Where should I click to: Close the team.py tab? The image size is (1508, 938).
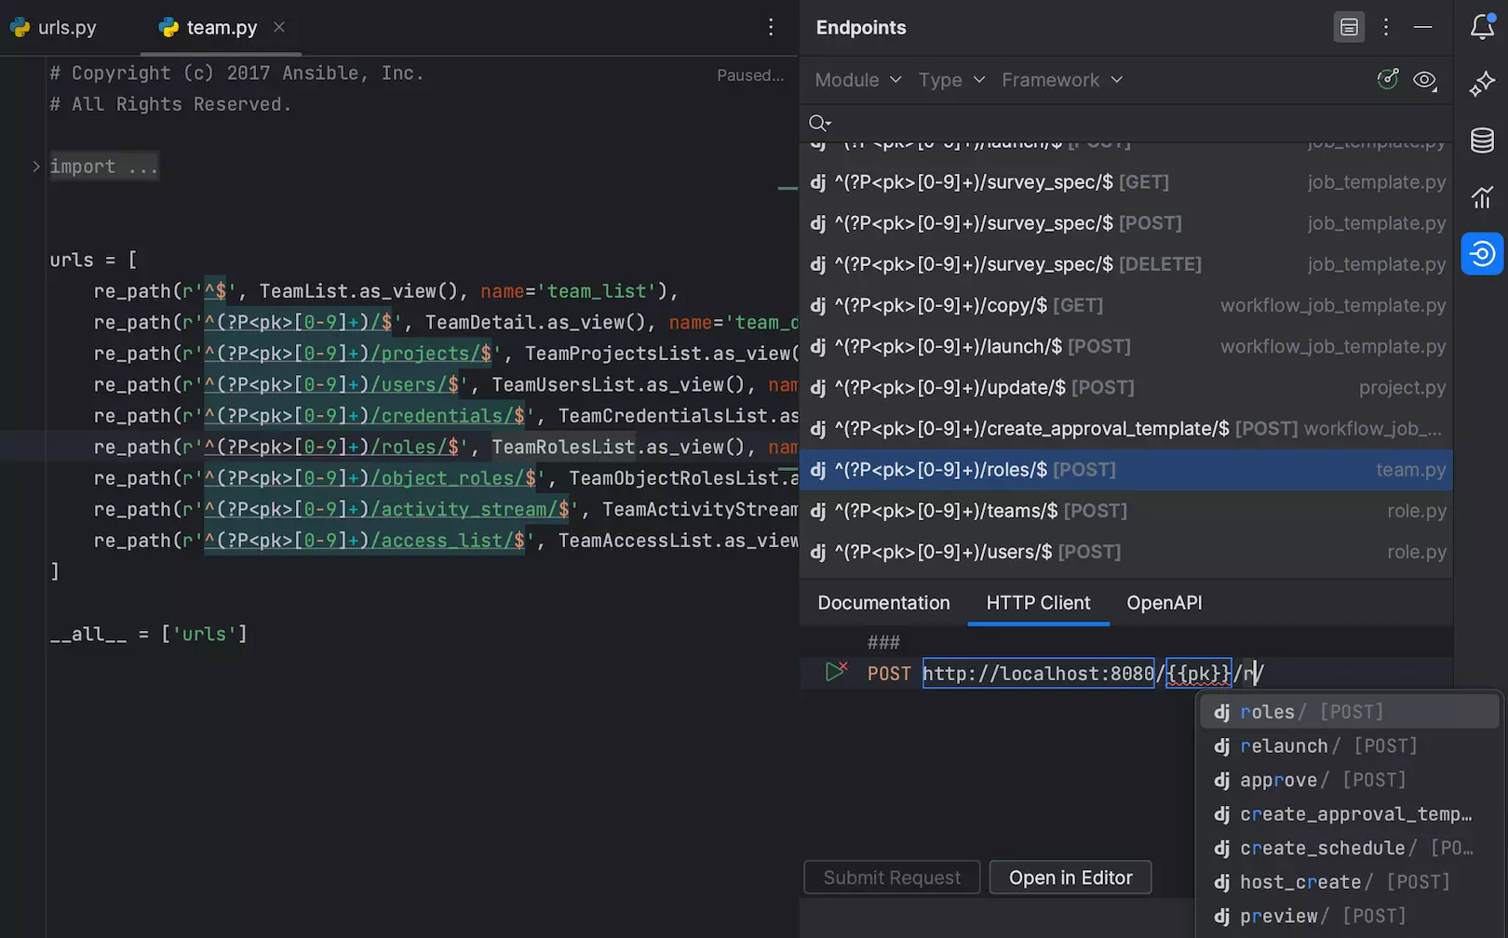[x=279, y=28]
